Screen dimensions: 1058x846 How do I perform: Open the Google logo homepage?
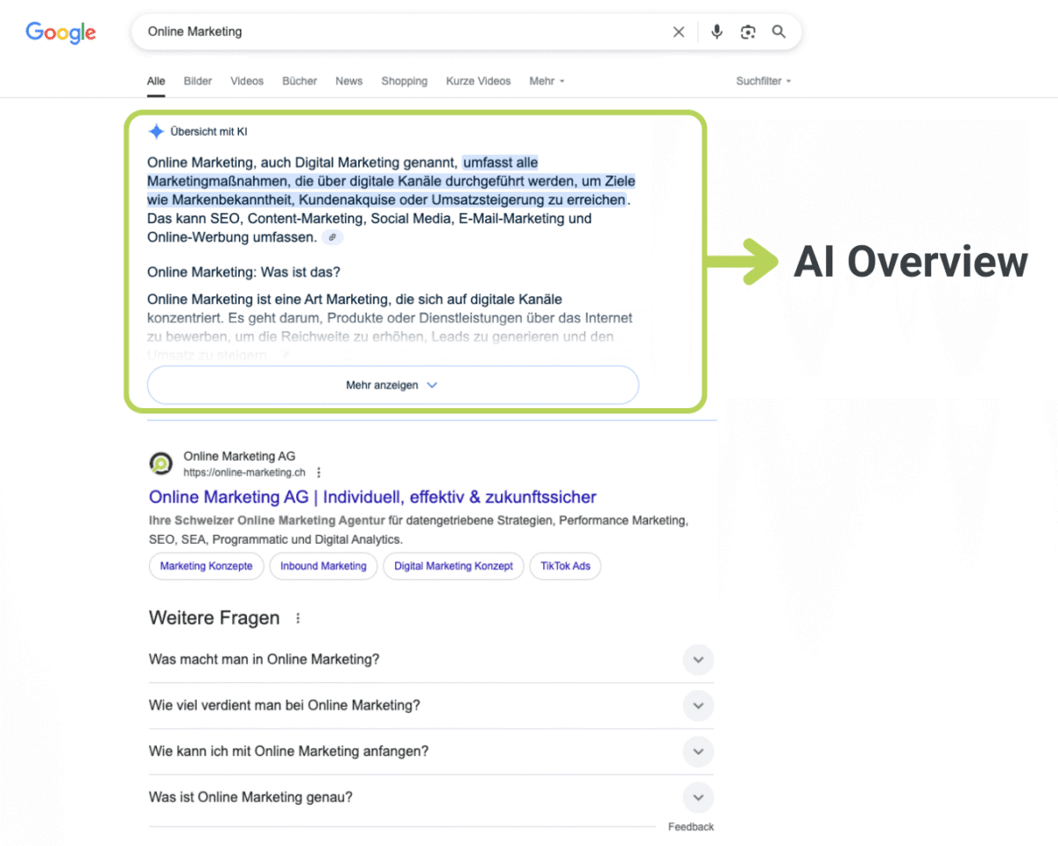point(61,33)
